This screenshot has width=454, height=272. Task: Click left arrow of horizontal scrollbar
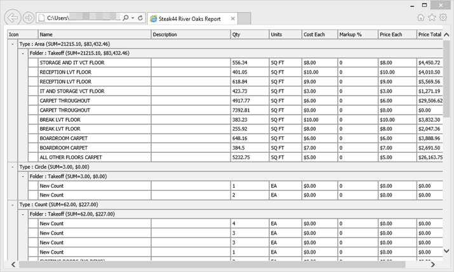13,264
